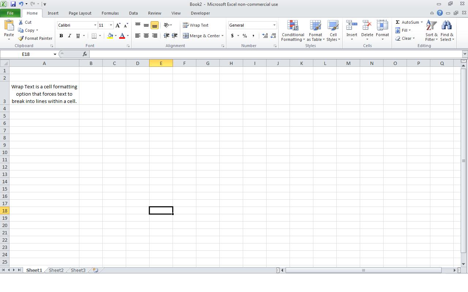The height and width of the screenshot is (292, 468).
Task: Open the File menu
Action: point(10,13)
